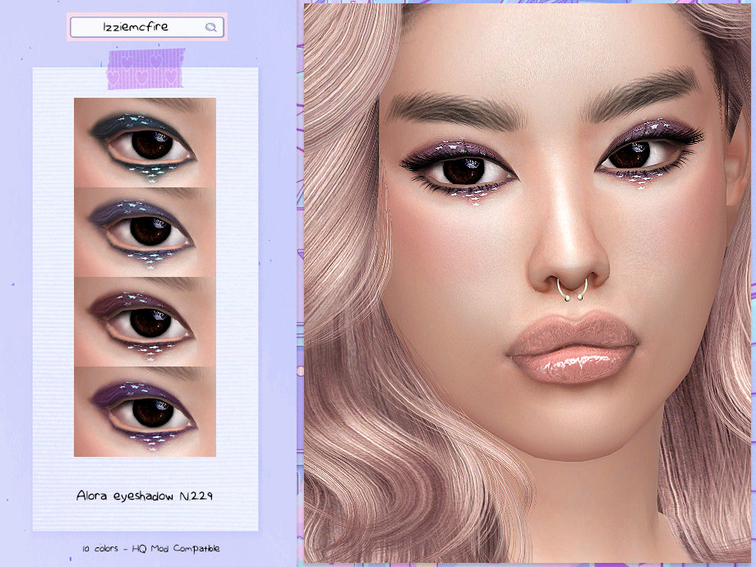Viewport: 756px width, 567px height.
Task: Choose the blue-lavender eyeshadow swatch
Action: pos(145,232)
